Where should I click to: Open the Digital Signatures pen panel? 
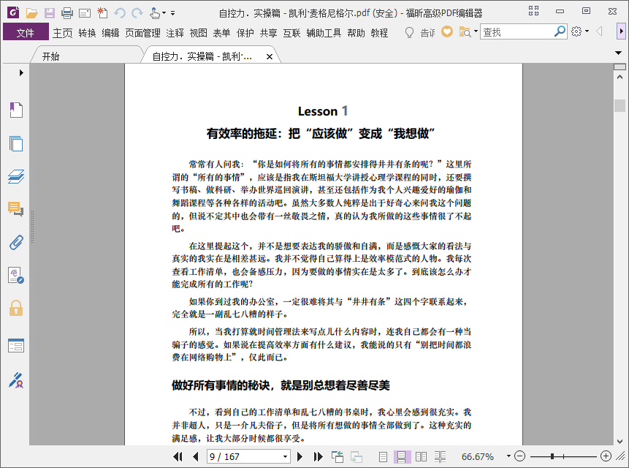coord(16,380)
